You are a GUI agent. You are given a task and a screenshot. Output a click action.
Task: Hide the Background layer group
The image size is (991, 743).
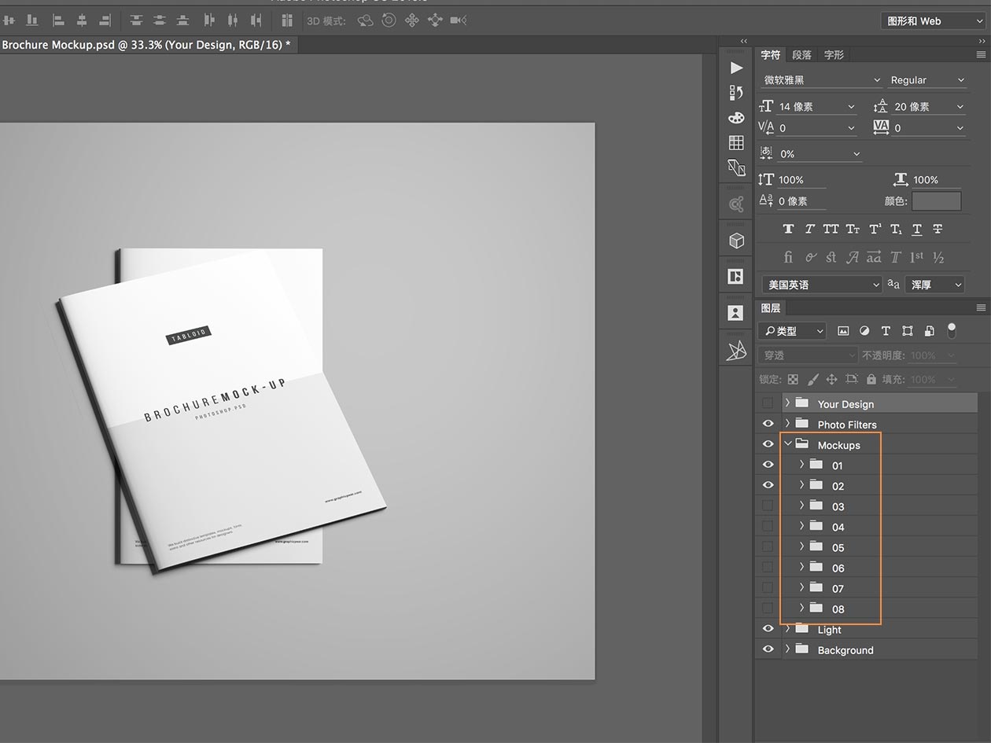coord(768,649)
